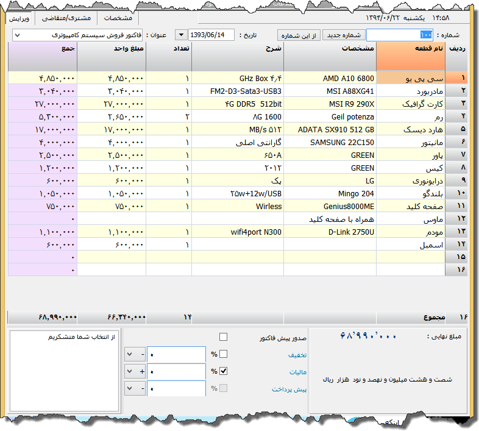Click the شماره جدید button

point(343,35)
